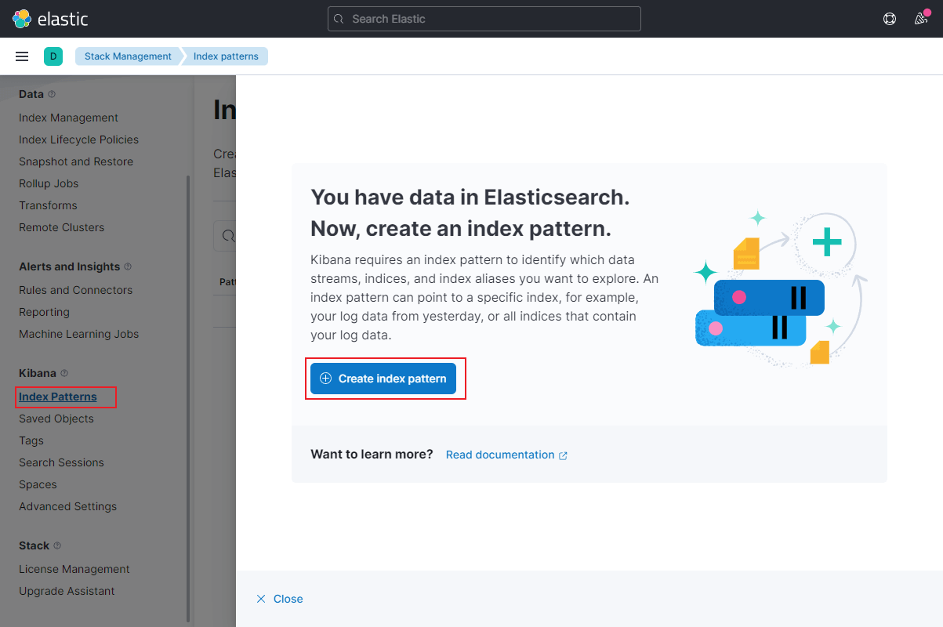Go to Stack Management breadcrumb

click(x=128, y=56)
